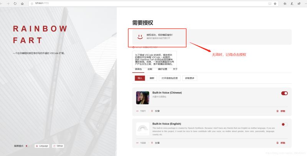Switch to the 关于 tab
Screen dimensions: 307x156
(x=175, y=69)
